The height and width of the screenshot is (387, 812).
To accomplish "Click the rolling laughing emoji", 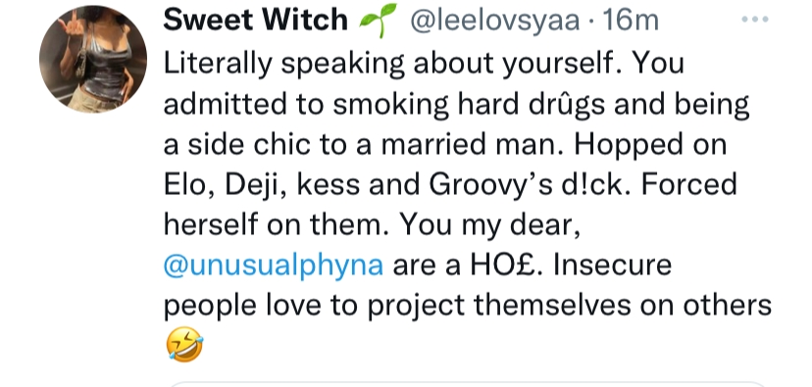I will (x=185, y=344).
